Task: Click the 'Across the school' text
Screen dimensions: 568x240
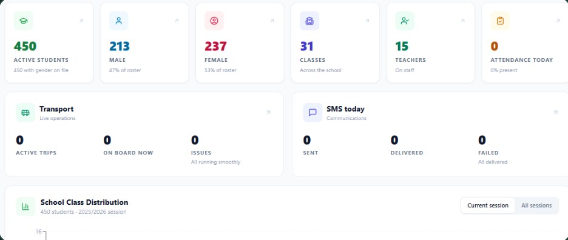Action: 320,70
